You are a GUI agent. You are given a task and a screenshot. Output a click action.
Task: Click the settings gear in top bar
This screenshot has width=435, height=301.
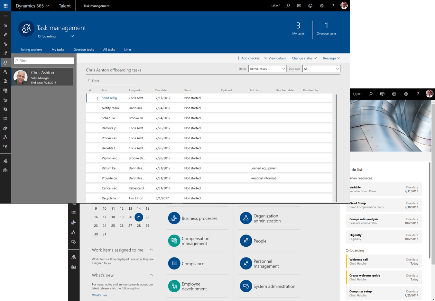coord(321,6)
